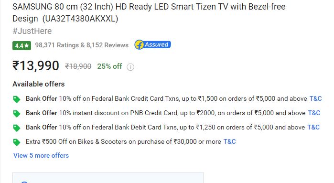Click the #JustHere tag text
The height and width of the screenshot is (183, 334).
[x=32, y=31]
